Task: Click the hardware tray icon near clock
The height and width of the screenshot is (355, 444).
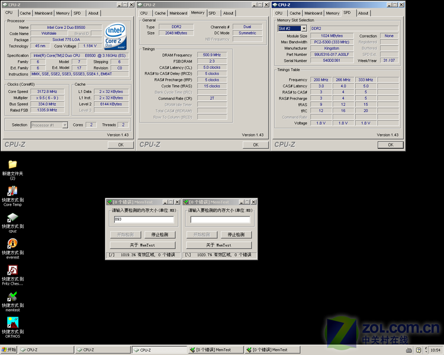Action: pos(409,350)
